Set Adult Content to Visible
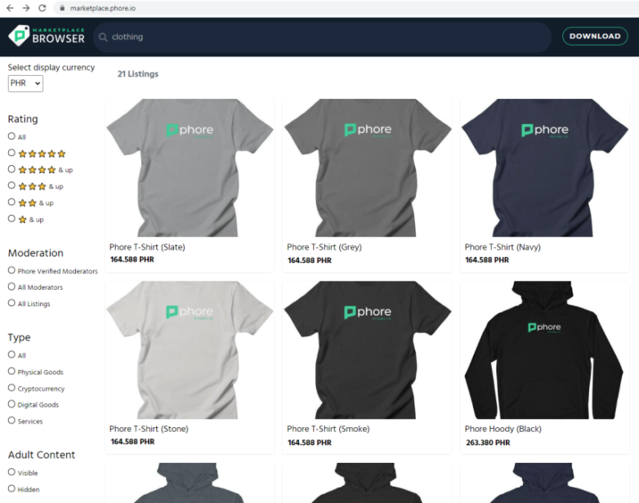This screenshot has width=639, height=503. click(x=11, y=472)
